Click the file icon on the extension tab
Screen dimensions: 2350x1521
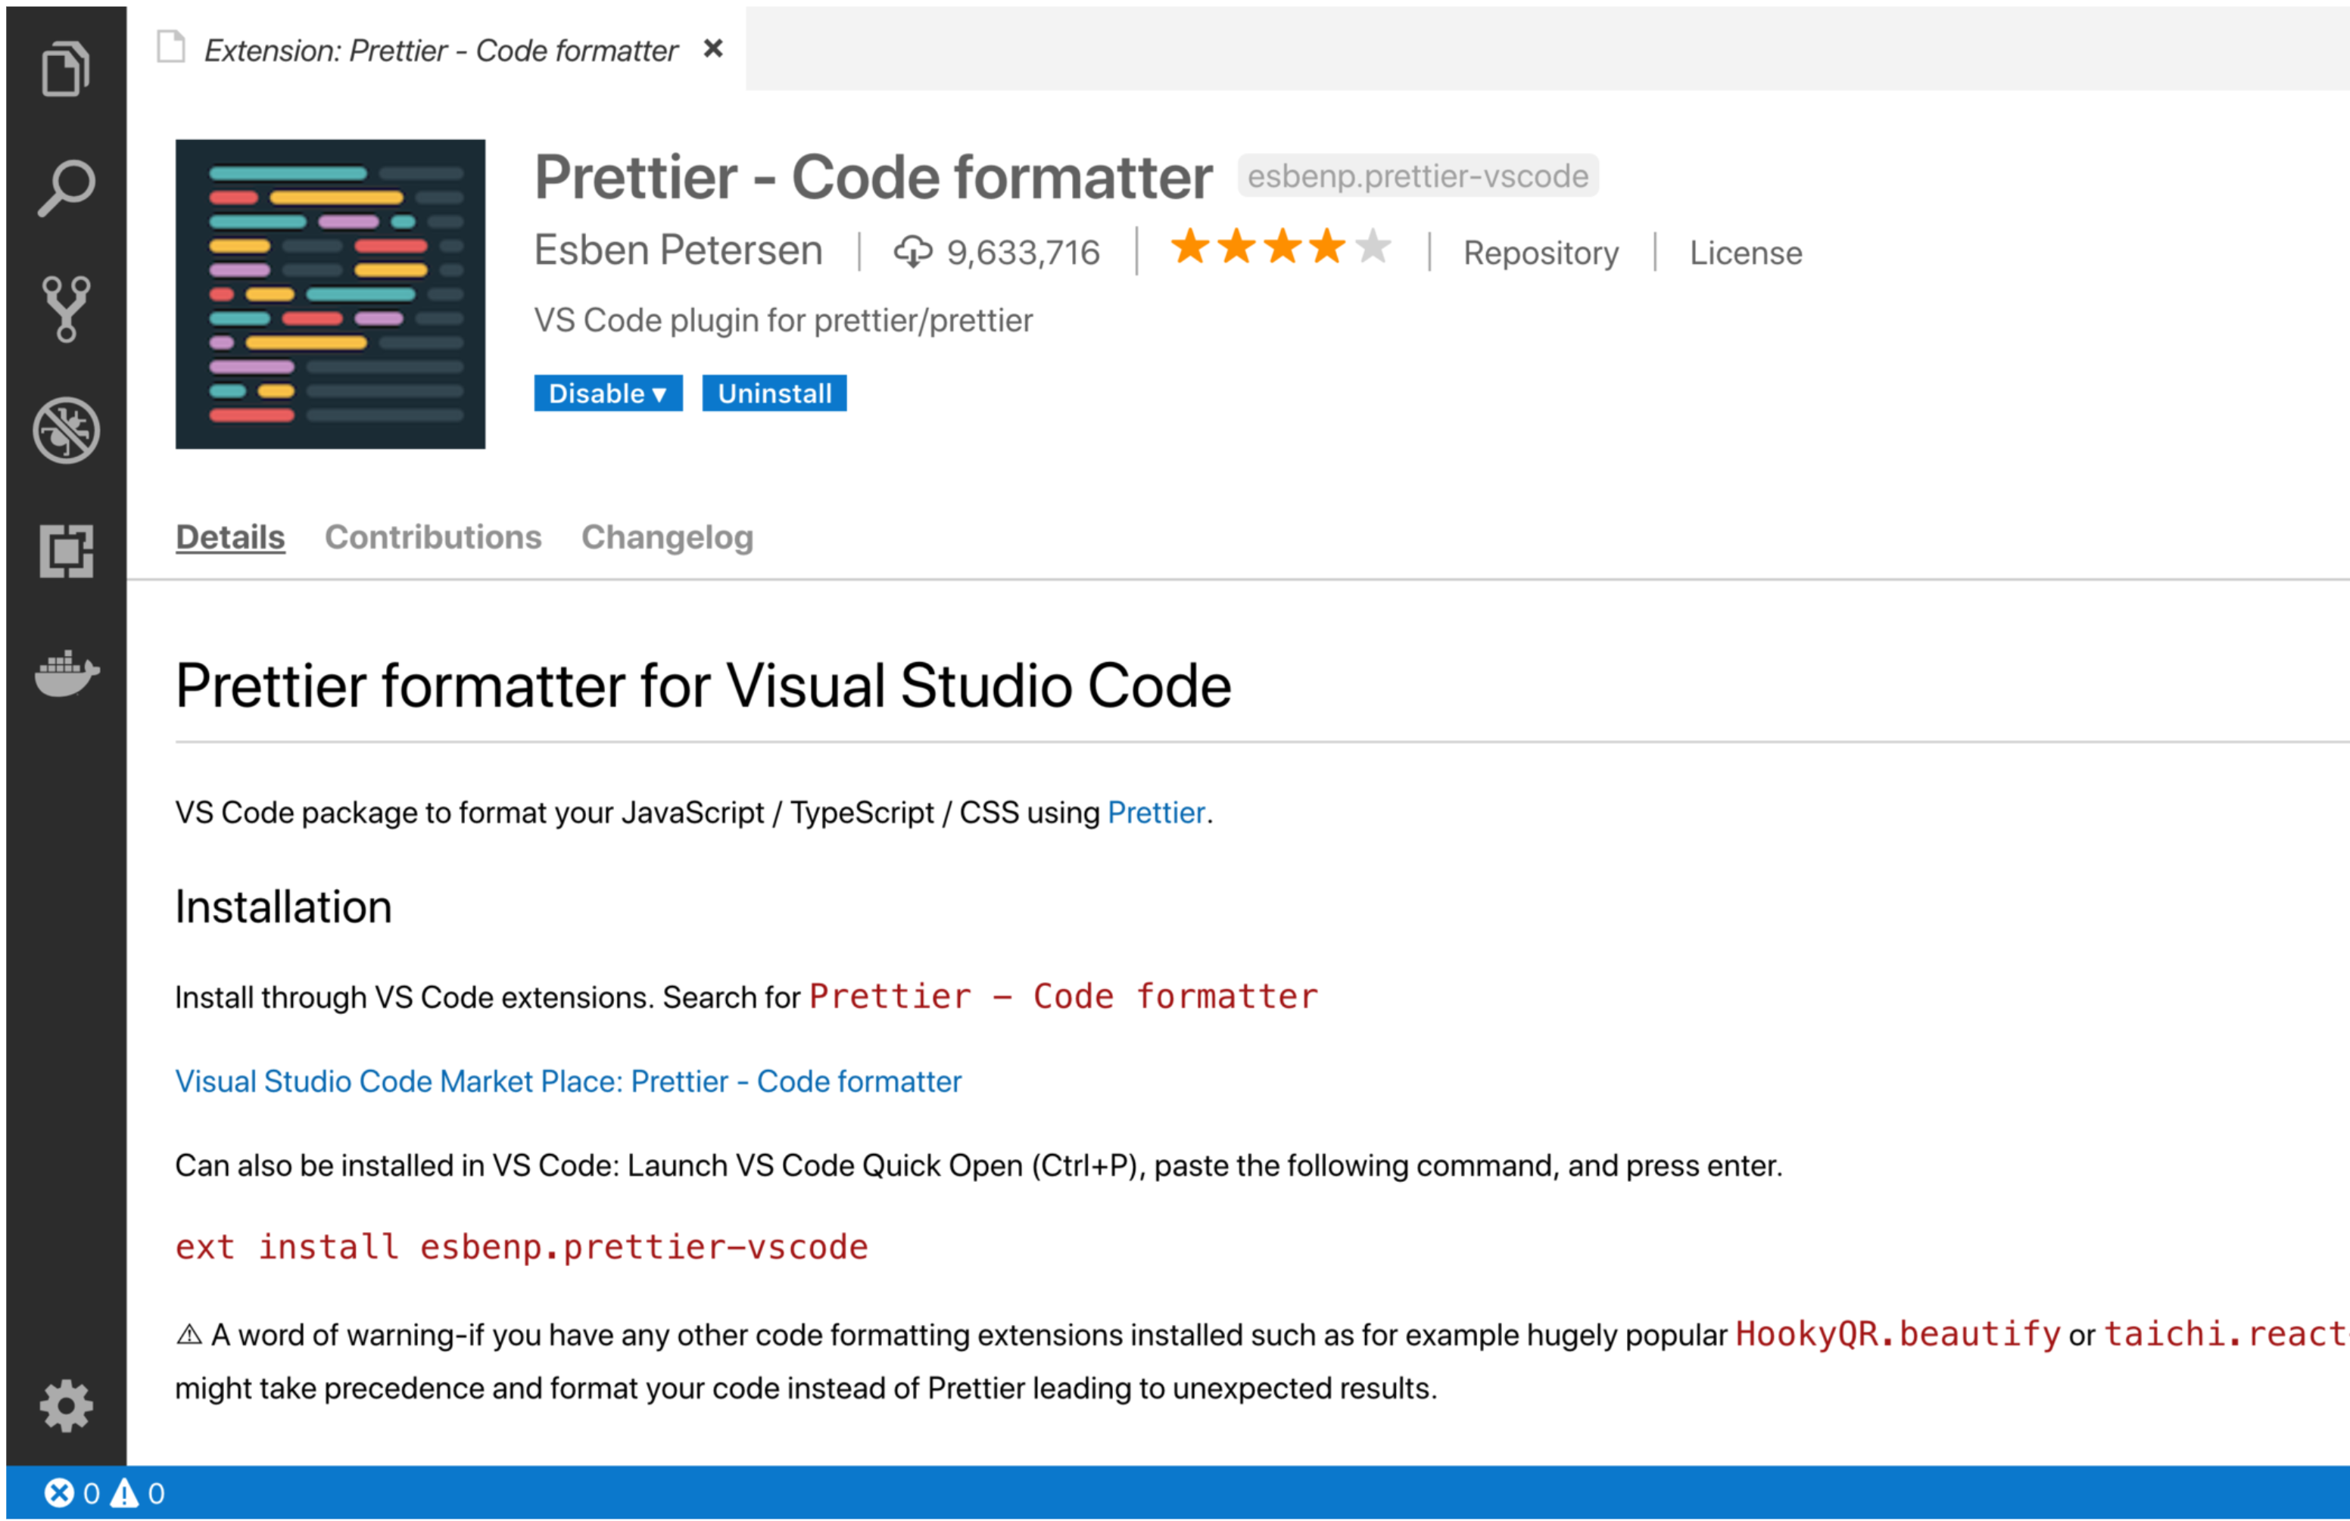[171, 46]
